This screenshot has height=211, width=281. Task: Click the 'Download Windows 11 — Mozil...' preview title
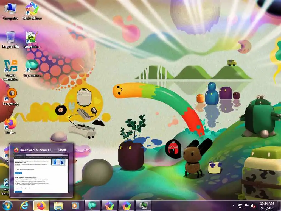(44, 150)
